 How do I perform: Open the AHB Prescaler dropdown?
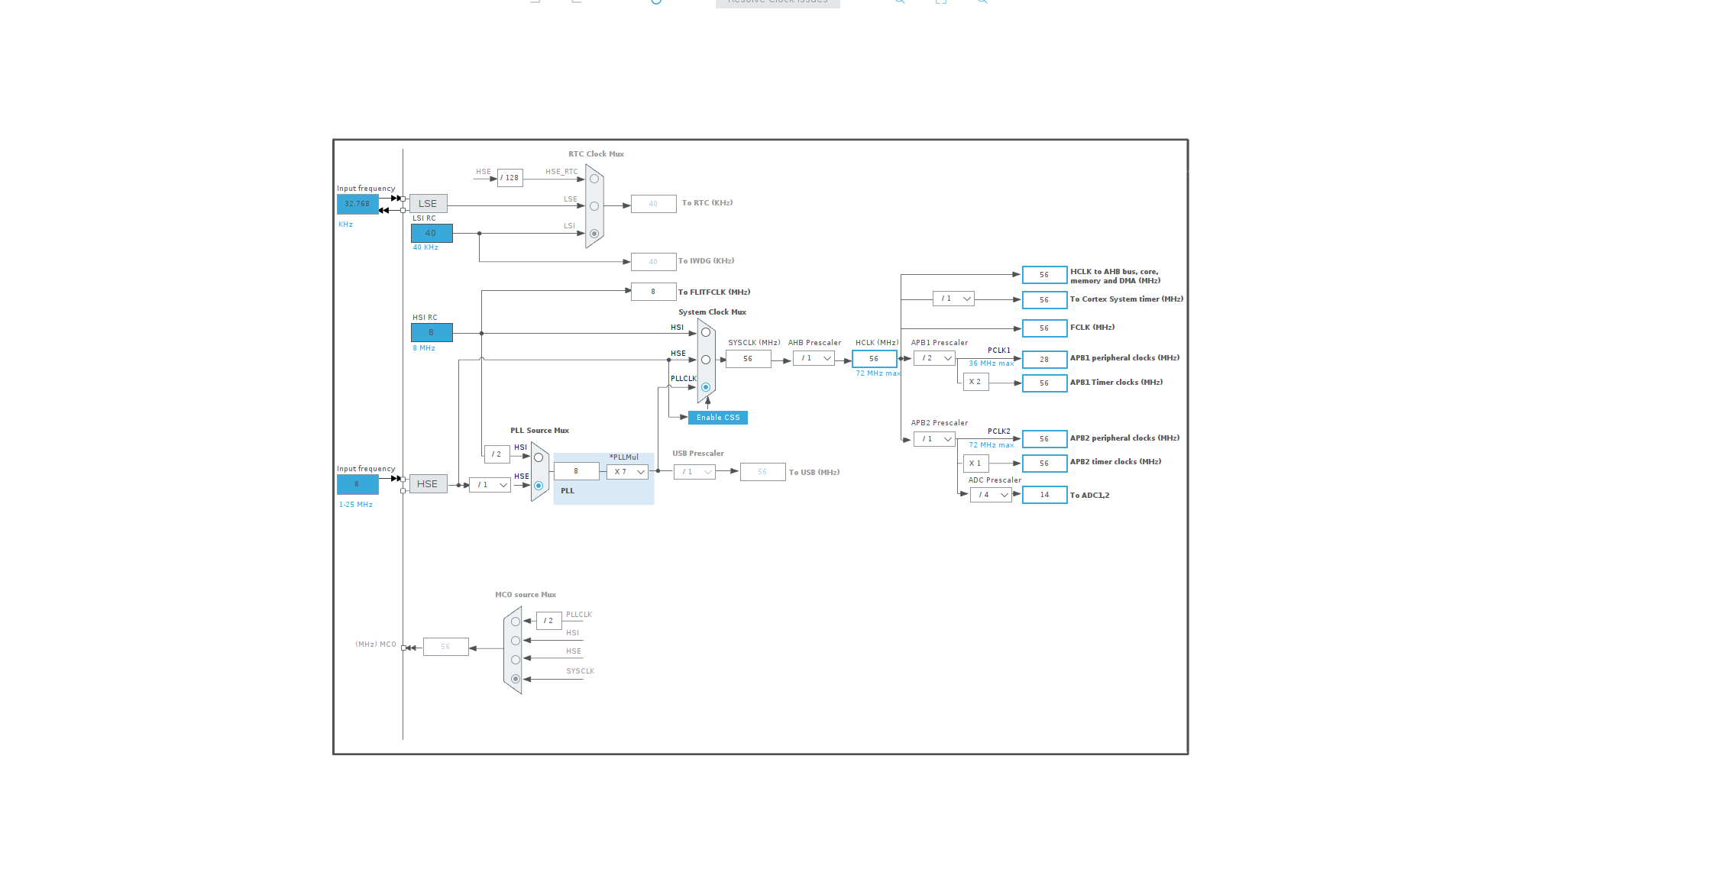point(814,358)
